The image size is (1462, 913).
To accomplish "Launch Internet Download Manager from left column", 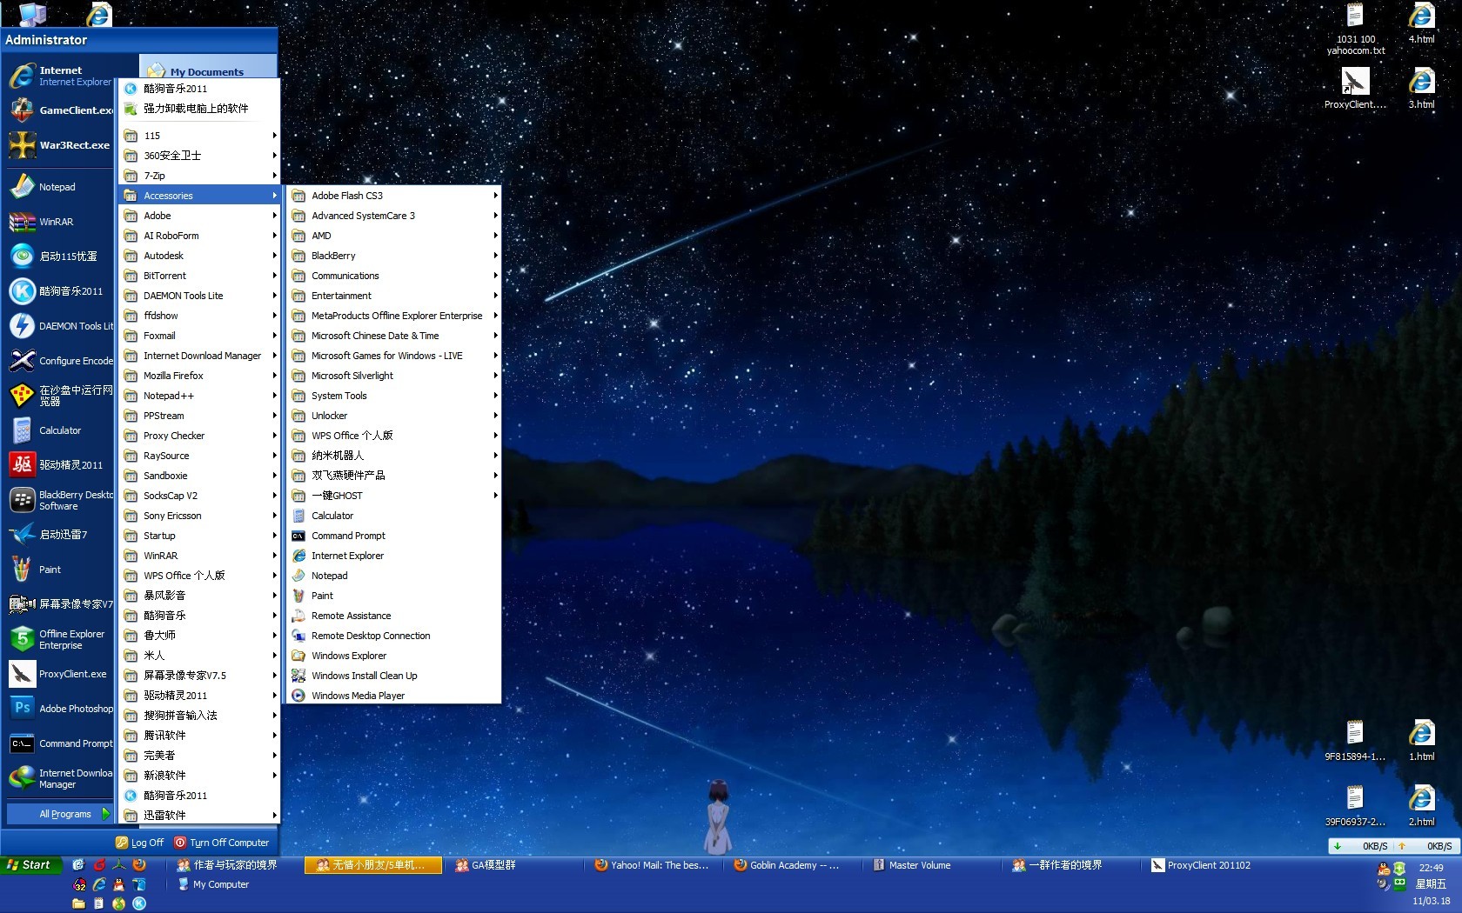I will 59,778.
